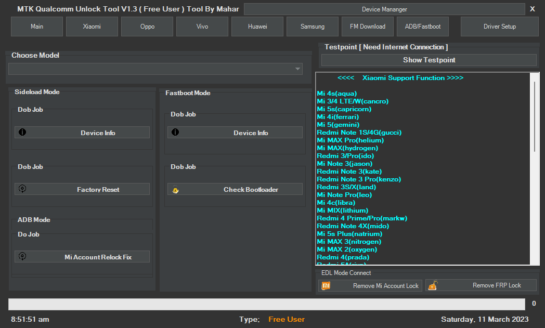Screen dimensions: 545x328
Task: Click the info icon on Fastboot Device Info
Action: pyautogui.click(x=175, y=132)
